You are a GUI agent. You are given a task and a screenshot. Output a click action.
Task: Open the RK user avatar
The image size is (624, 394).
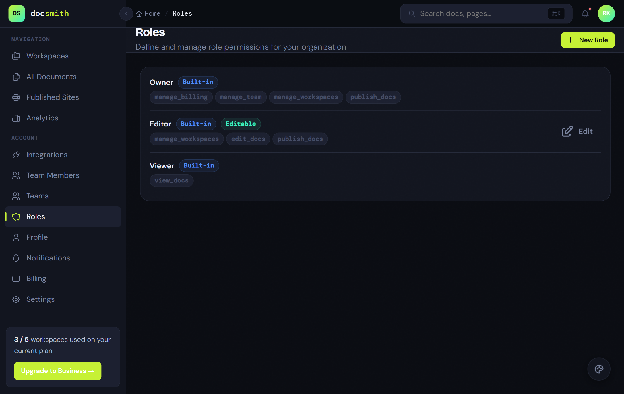pos(606,13)
